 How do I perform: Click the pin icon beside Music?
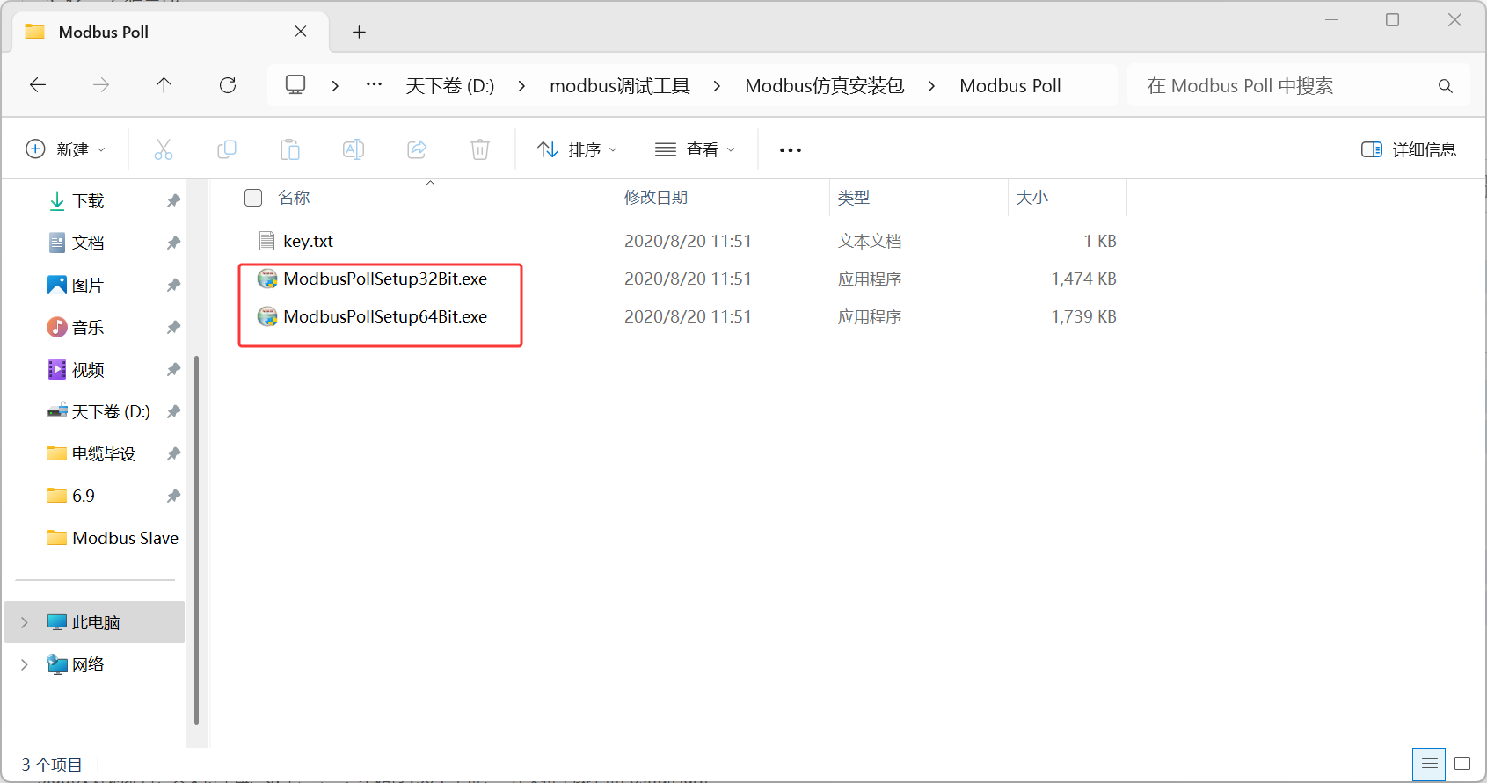[x=173, y=327]
